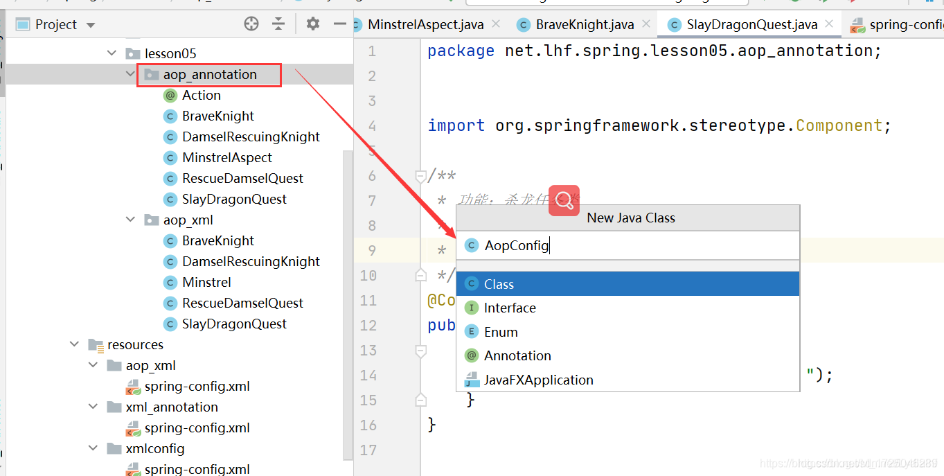The width and height of the screenshot is (944, 476).
Task: Collapse the aop_xml resources folder
Action: click(x=93, y=365)
